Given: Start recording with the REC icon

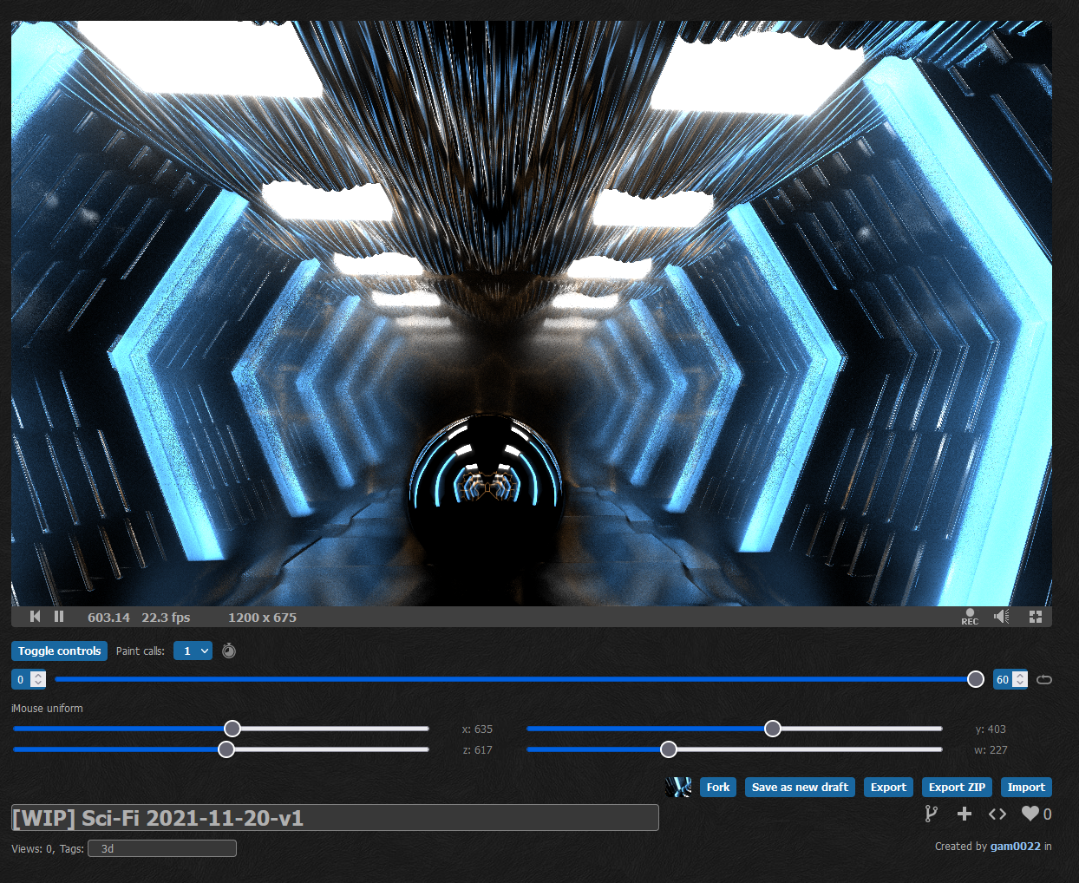Looking at the screenshot, I should [x=970, y=617].
